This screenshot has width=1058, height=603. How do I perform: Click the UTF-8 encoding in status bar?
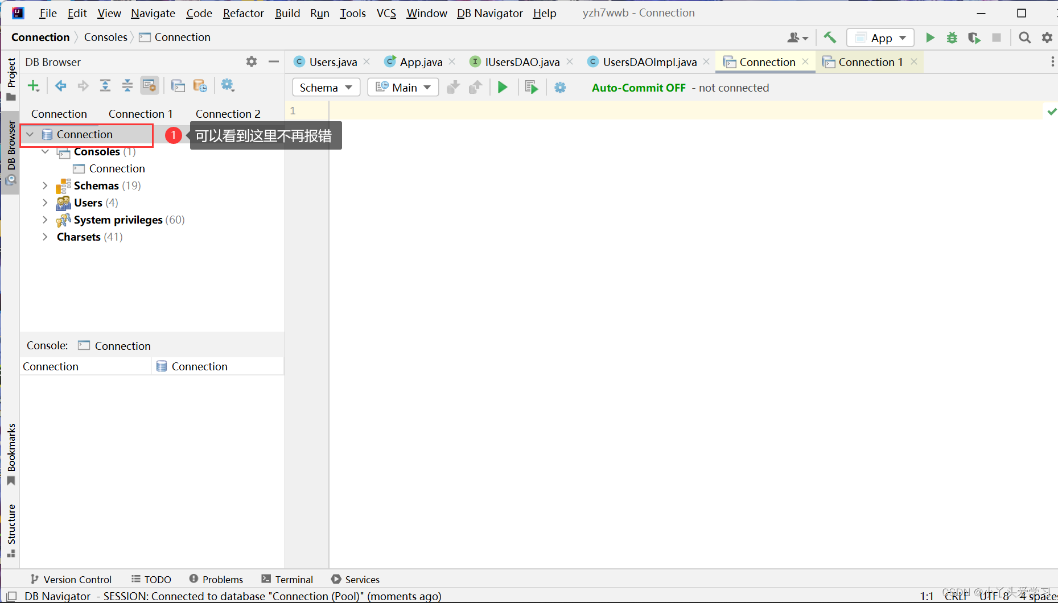994,596
